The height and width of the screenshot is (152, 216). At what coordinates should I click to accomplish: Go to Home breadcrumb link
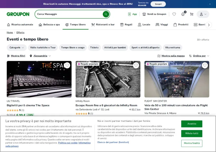[10, 32]
